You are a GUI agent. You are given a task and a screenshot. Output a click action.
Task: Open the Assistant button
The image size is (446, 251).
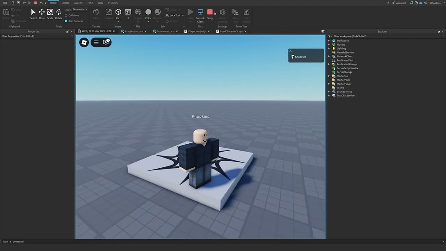pos(399,3)
